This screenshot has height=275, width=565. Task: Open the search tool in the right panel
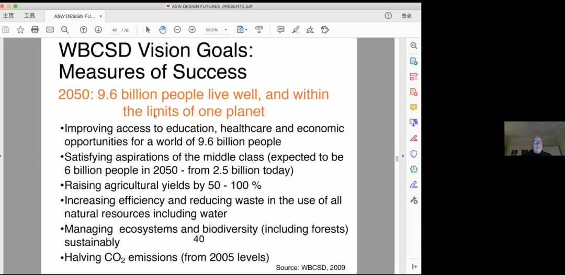tap(414, 45)
